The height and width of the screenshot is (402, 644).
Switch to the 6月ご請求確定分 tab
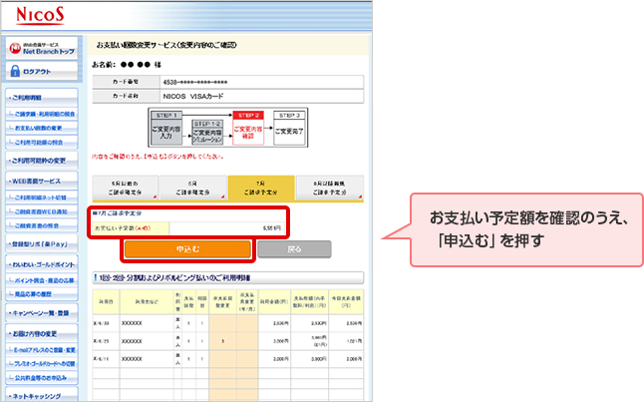point(192,188)
